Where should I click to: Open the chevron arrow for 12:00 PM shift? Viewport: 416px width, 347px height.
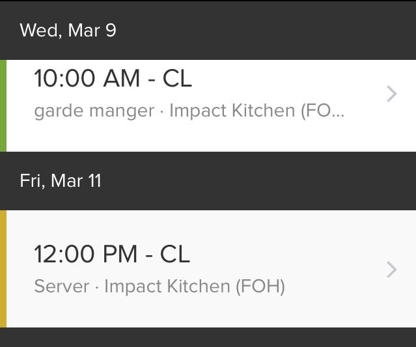point(392,270)
